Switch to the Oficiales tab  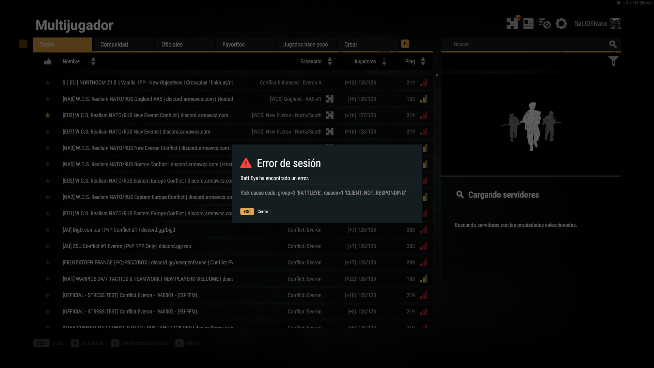(184, 45)
